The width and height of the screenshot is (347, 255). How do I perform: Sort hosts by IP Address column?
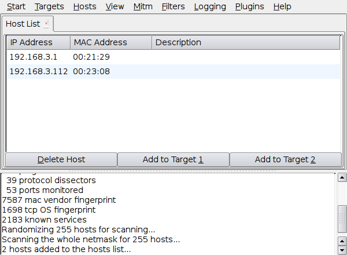(x=38, y=42)
